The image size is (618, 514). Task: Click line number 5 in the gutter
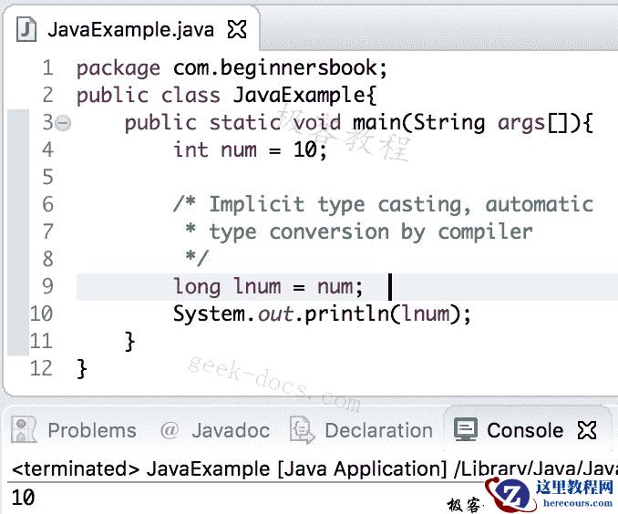point(47,177)
